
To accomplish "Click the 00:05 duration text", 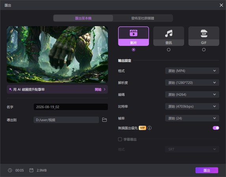I will [19, 170].
